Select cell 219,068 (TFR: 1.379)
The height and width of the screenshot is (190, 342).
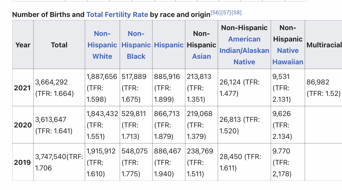click(201, 125)
